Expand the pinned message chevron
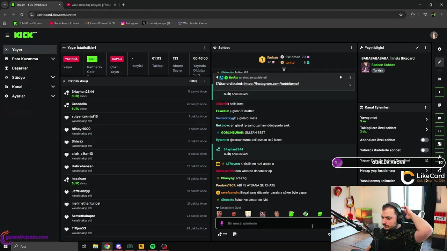Image resolution: width=447 pixels, height=251 pixels. coord(350,85)
